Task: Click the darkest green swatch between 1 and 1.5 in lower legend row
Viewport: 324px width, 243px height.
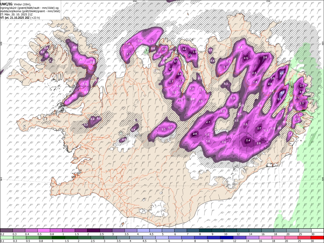Action: pyautogui.click(x=58, y=238)
